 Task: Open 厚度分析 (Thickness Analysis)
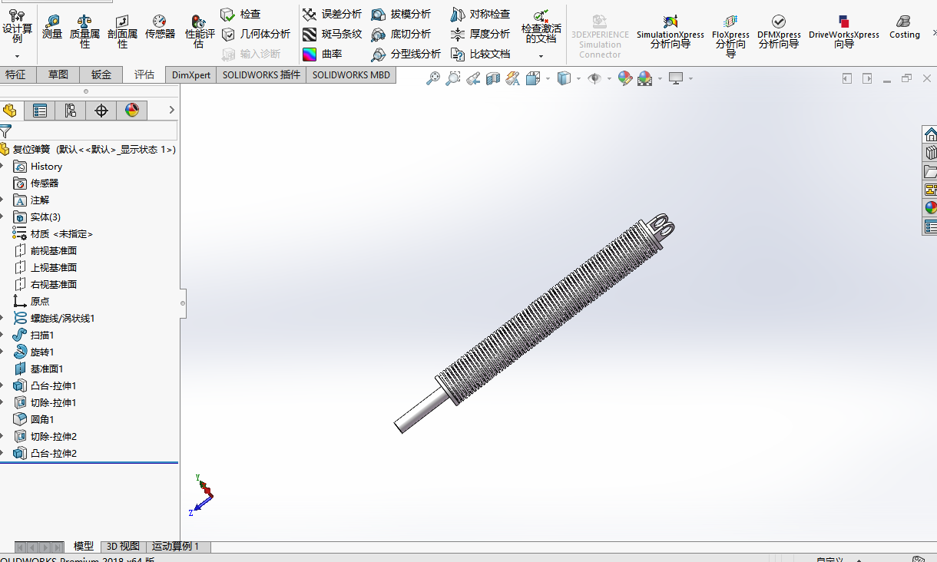tap(480, 34)
